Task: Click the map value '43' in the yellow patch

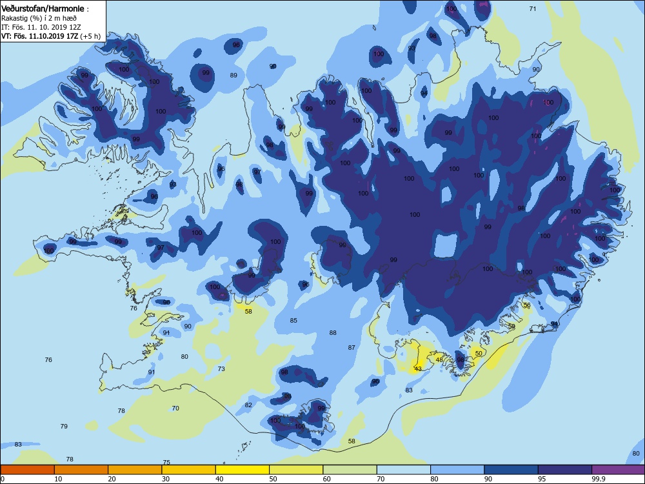Action: pyautogui.click(x=419, y=368)
